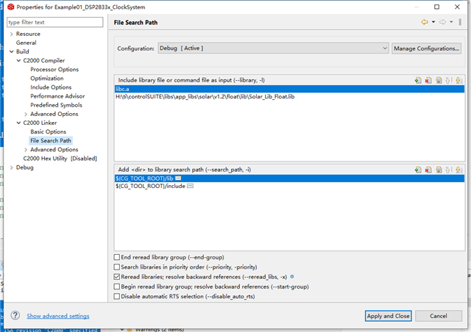Click the Apply and Close button
Screen dimensions: 471x332
[388, 316]
